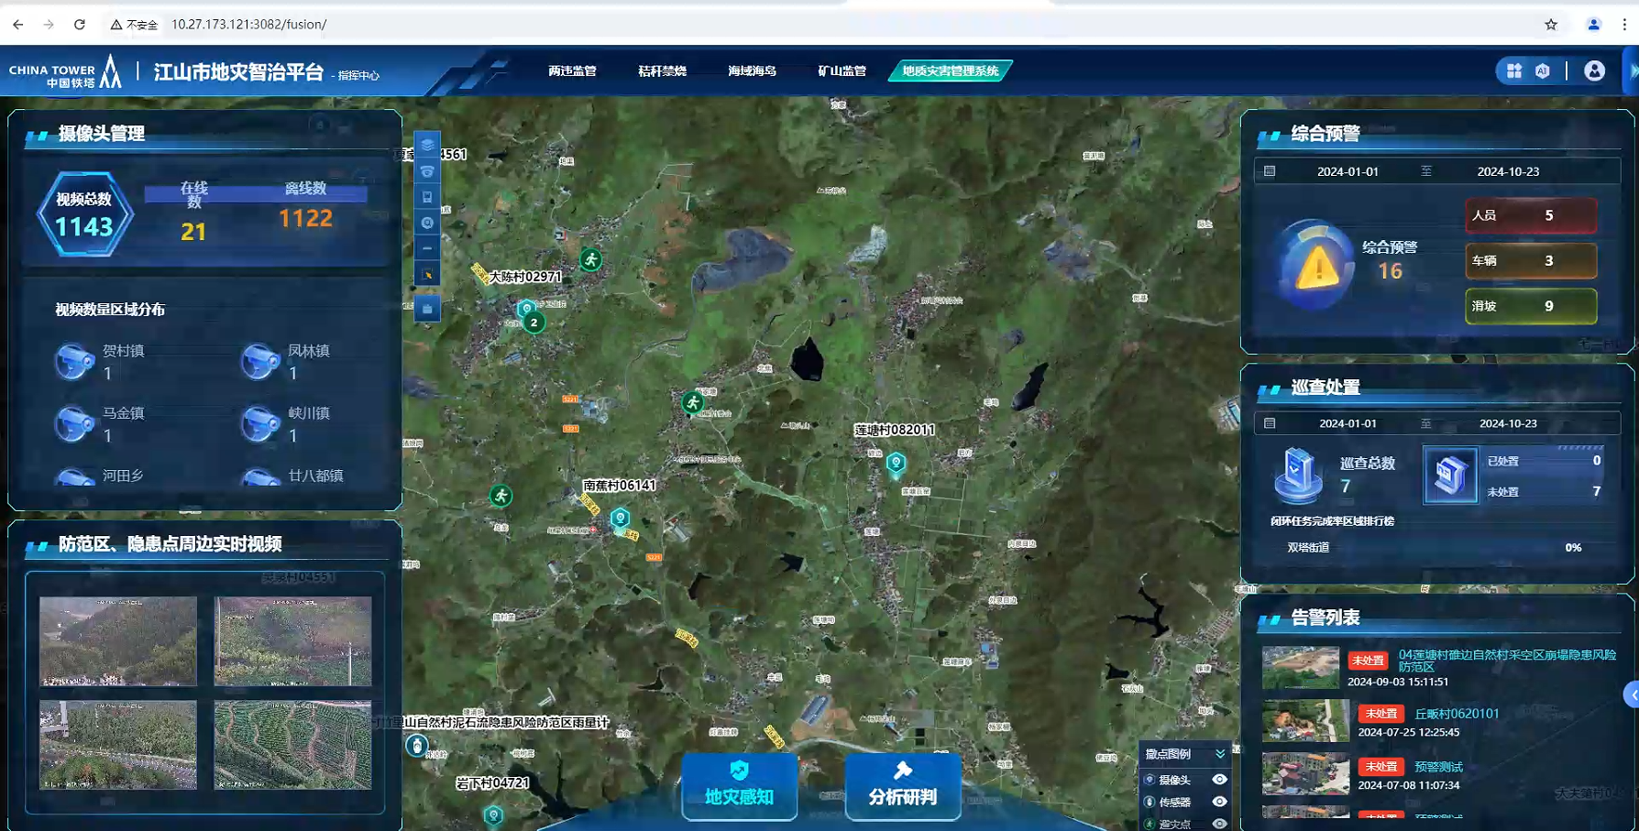Click the user profile avatar icon

pyautogui.click(x=1594, y=71)
